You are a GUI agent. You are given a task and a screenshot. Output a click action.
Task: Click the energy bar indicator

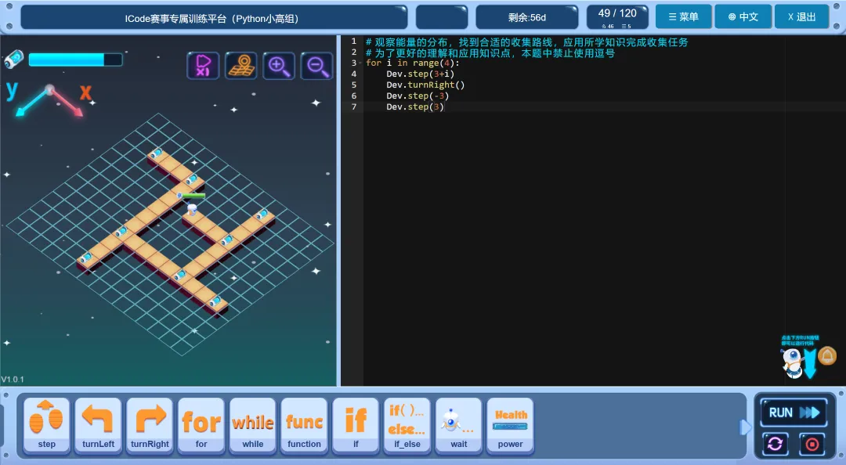[x=75, y=59]
